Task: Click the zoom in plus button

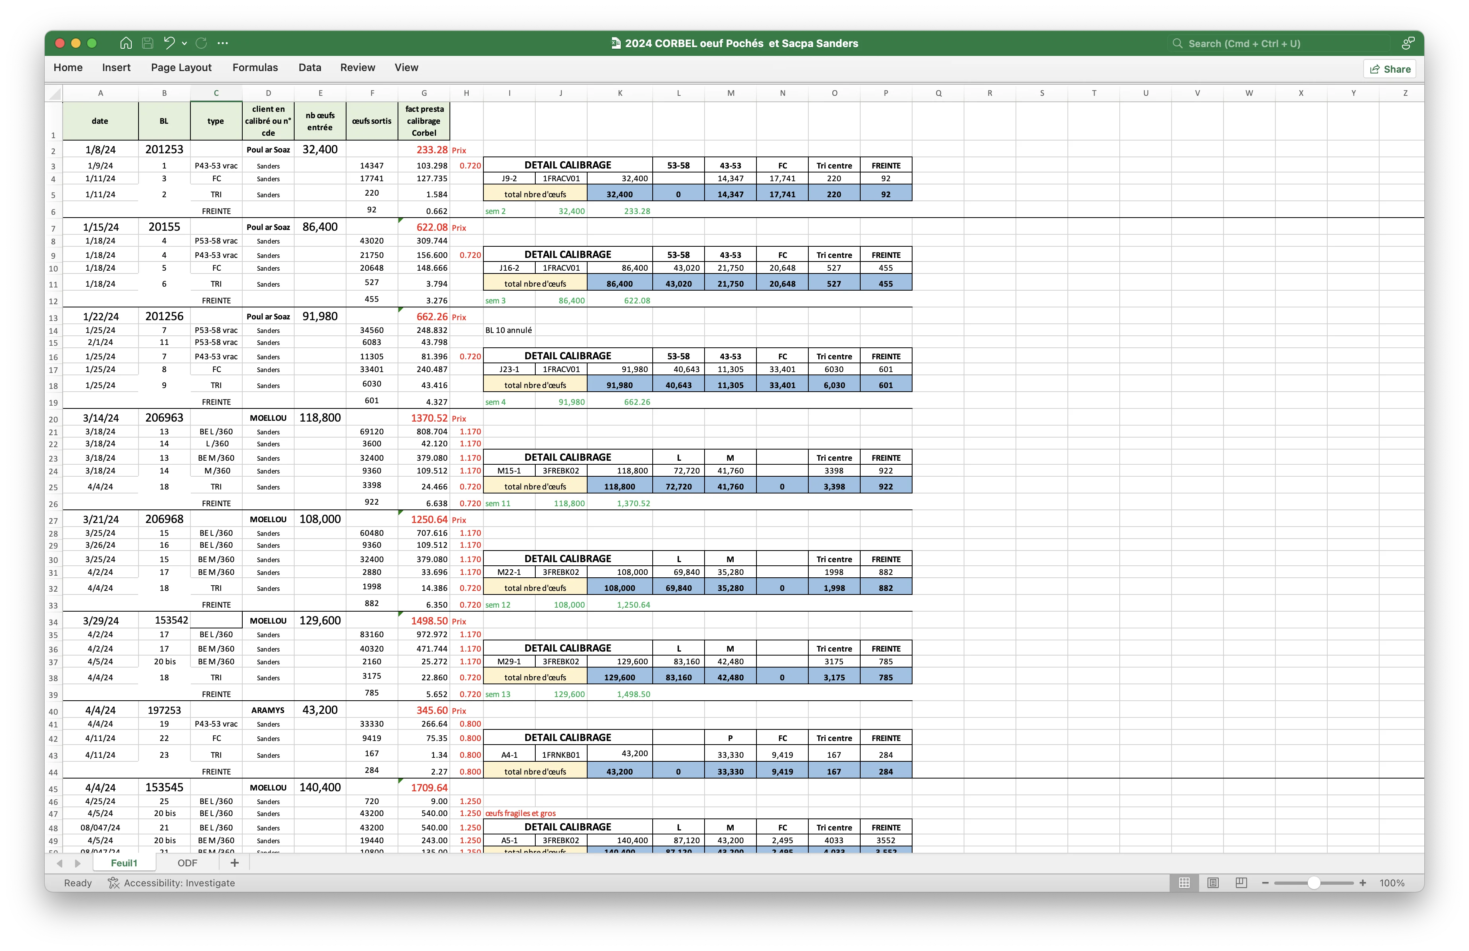Action: pos(1363,883)
